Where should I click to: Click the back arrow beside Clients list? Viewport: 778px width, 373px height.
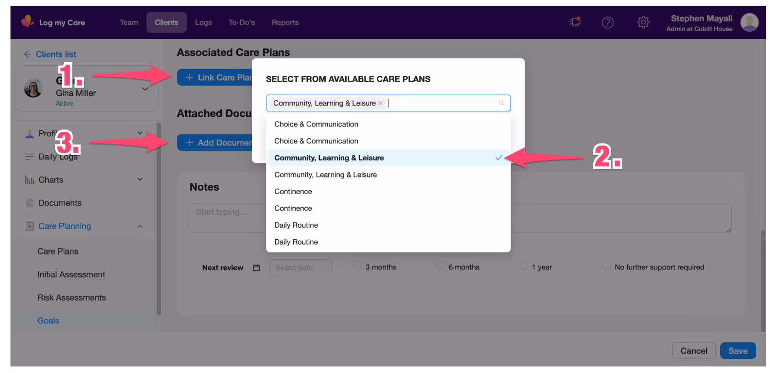[27, 54]
